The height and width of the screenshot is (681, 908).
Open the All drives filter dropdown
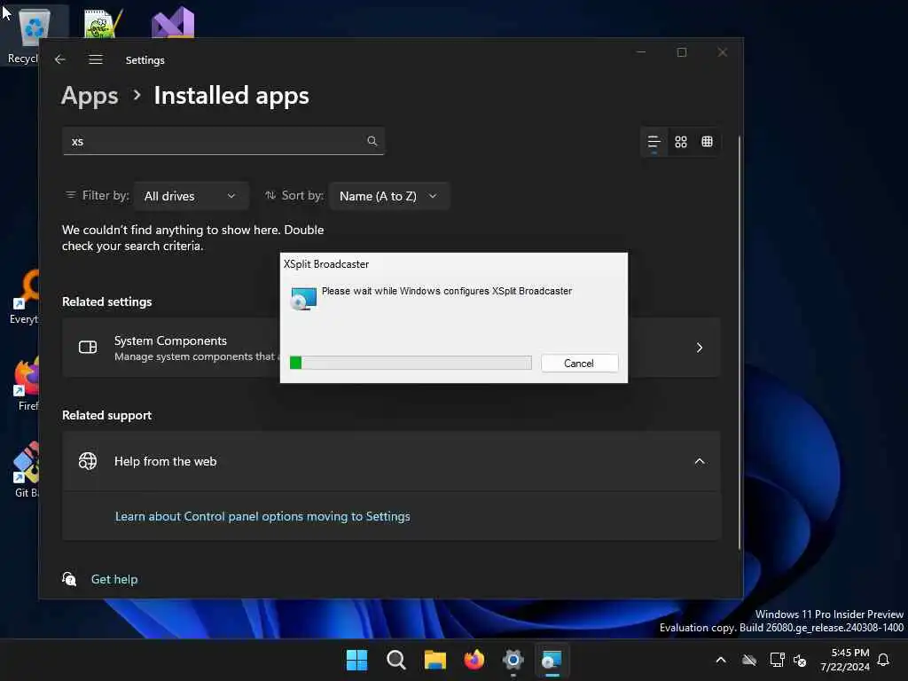click(191, 196)
